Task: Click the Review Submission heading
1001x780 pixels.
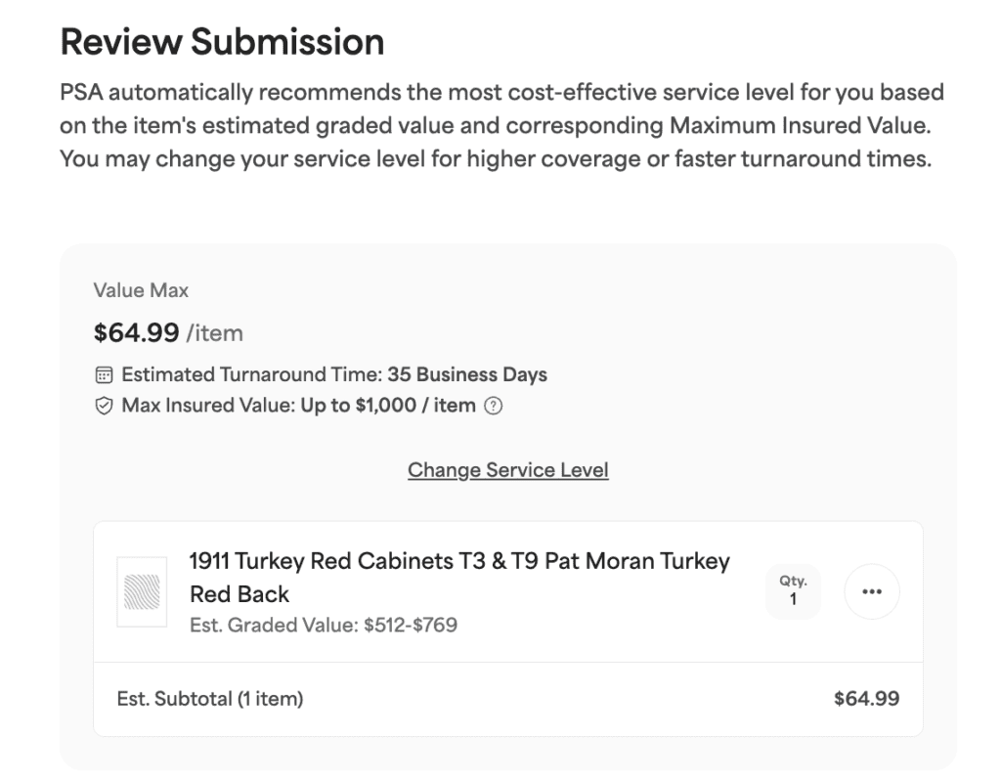Action: click(222, 42)
